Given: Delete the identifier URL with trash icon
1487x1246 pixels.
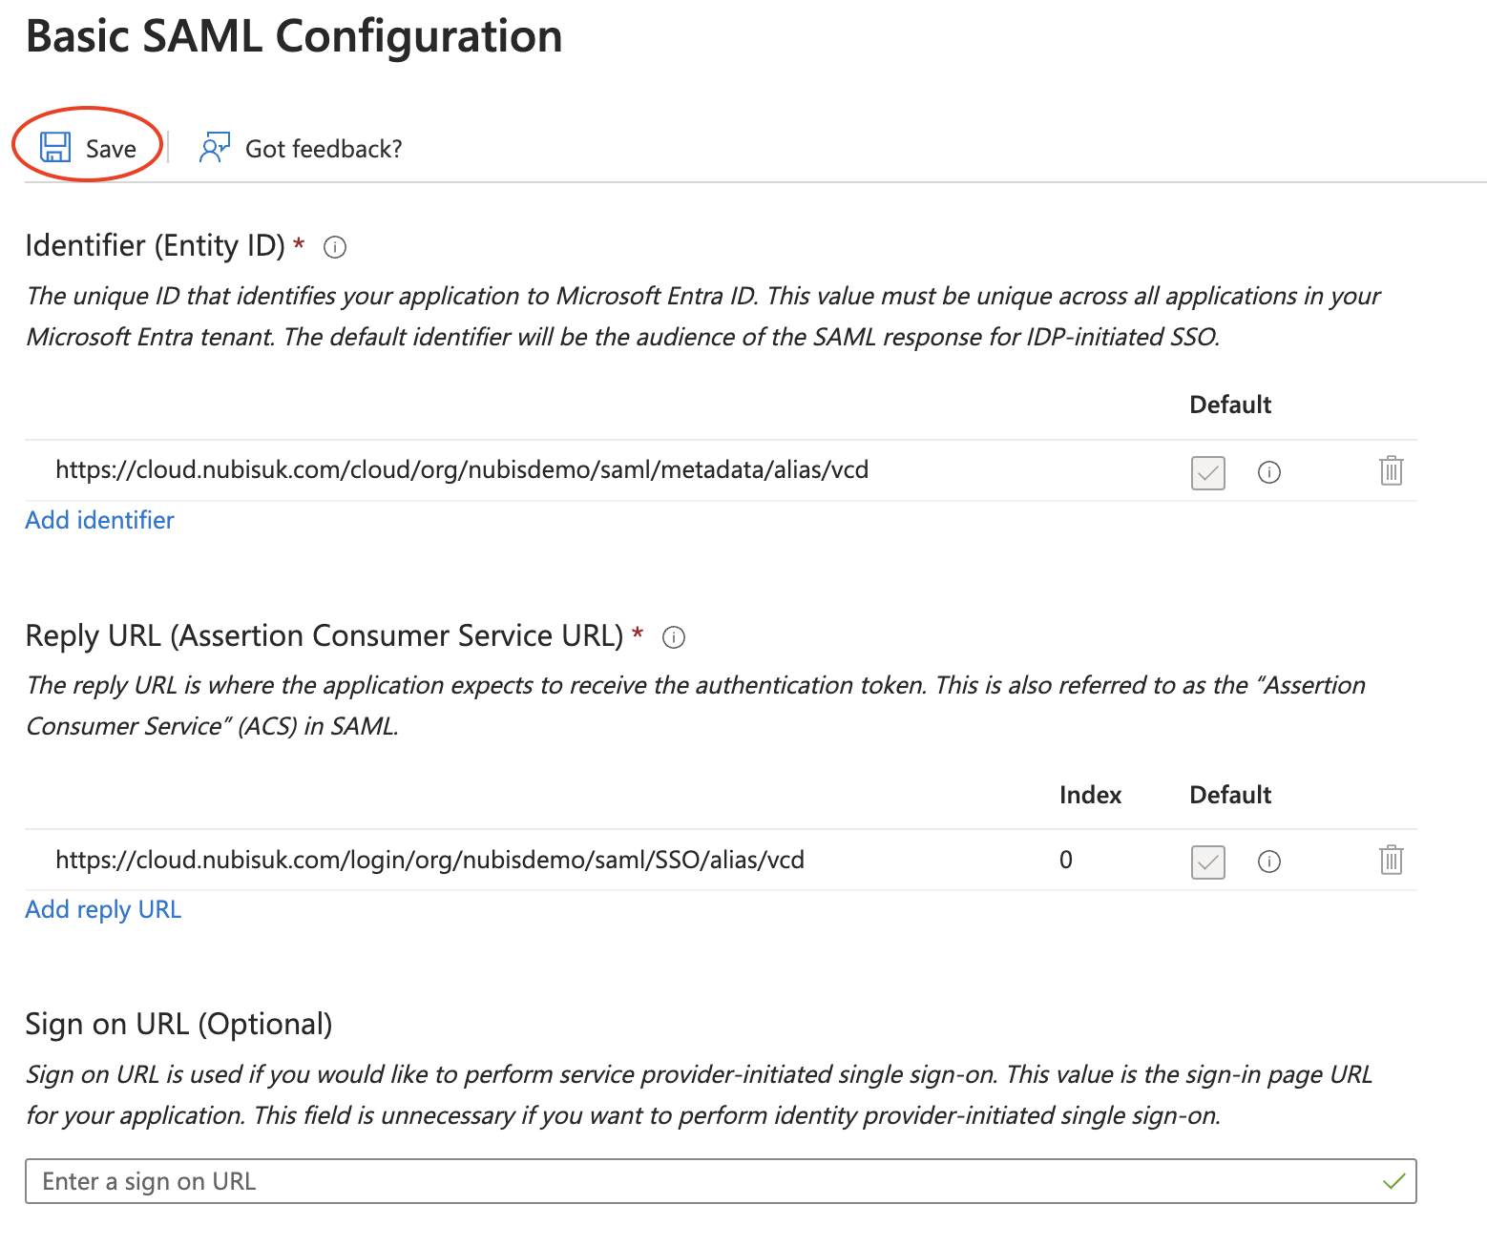Looking at the screenshot, I should pos(1391,470).
